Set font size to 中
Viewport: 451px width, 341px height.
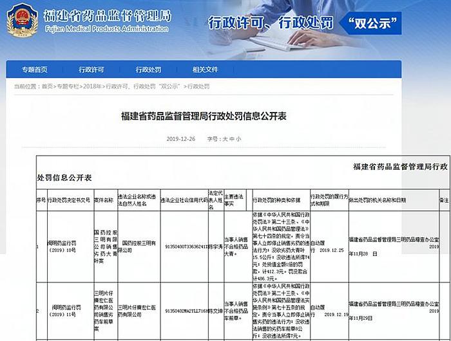pos(232,139)
